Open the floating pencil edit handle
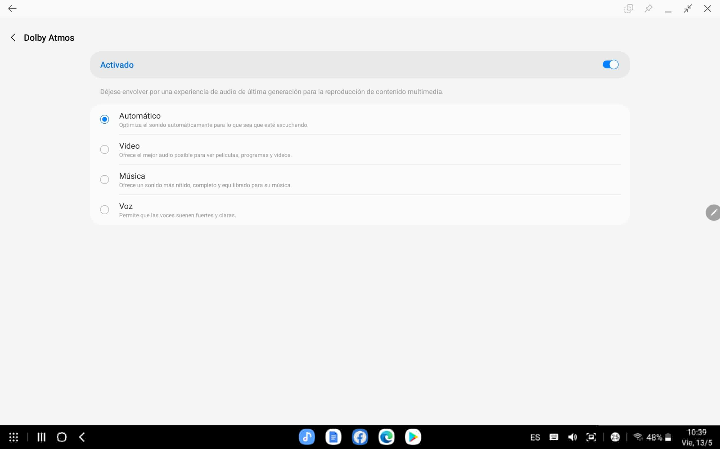 click(713, 213)
